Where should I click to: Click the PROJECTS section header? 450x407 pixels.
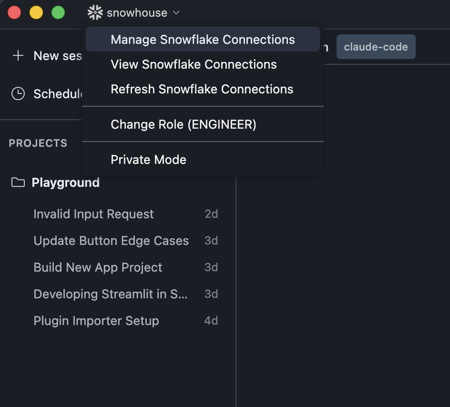point(38,143)
